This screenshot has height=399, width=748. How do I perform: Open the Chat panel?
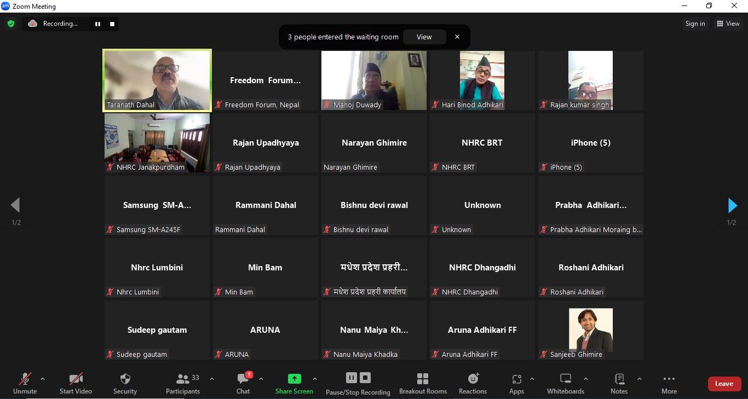243,383
